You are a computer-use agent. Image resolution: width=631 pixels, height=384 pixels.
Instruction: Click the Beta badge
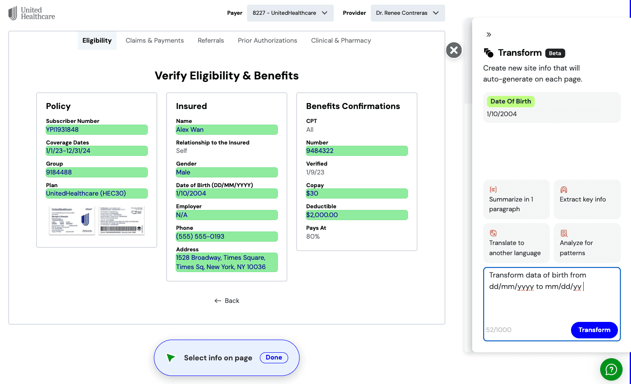pyautogui.click(x=555, y=53)
